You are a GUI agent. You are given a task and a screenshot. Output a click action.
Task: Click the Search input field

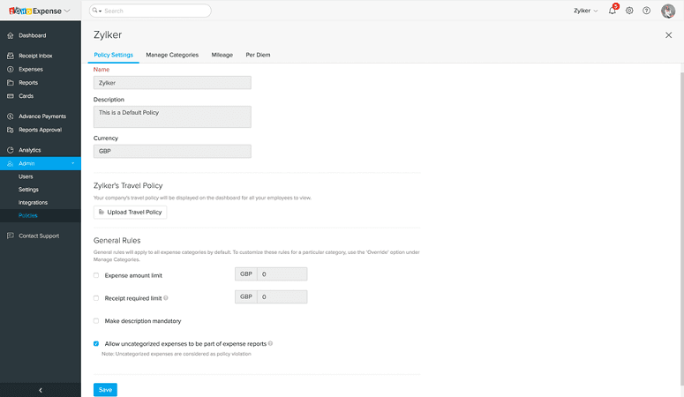click(x=156, y=11)
